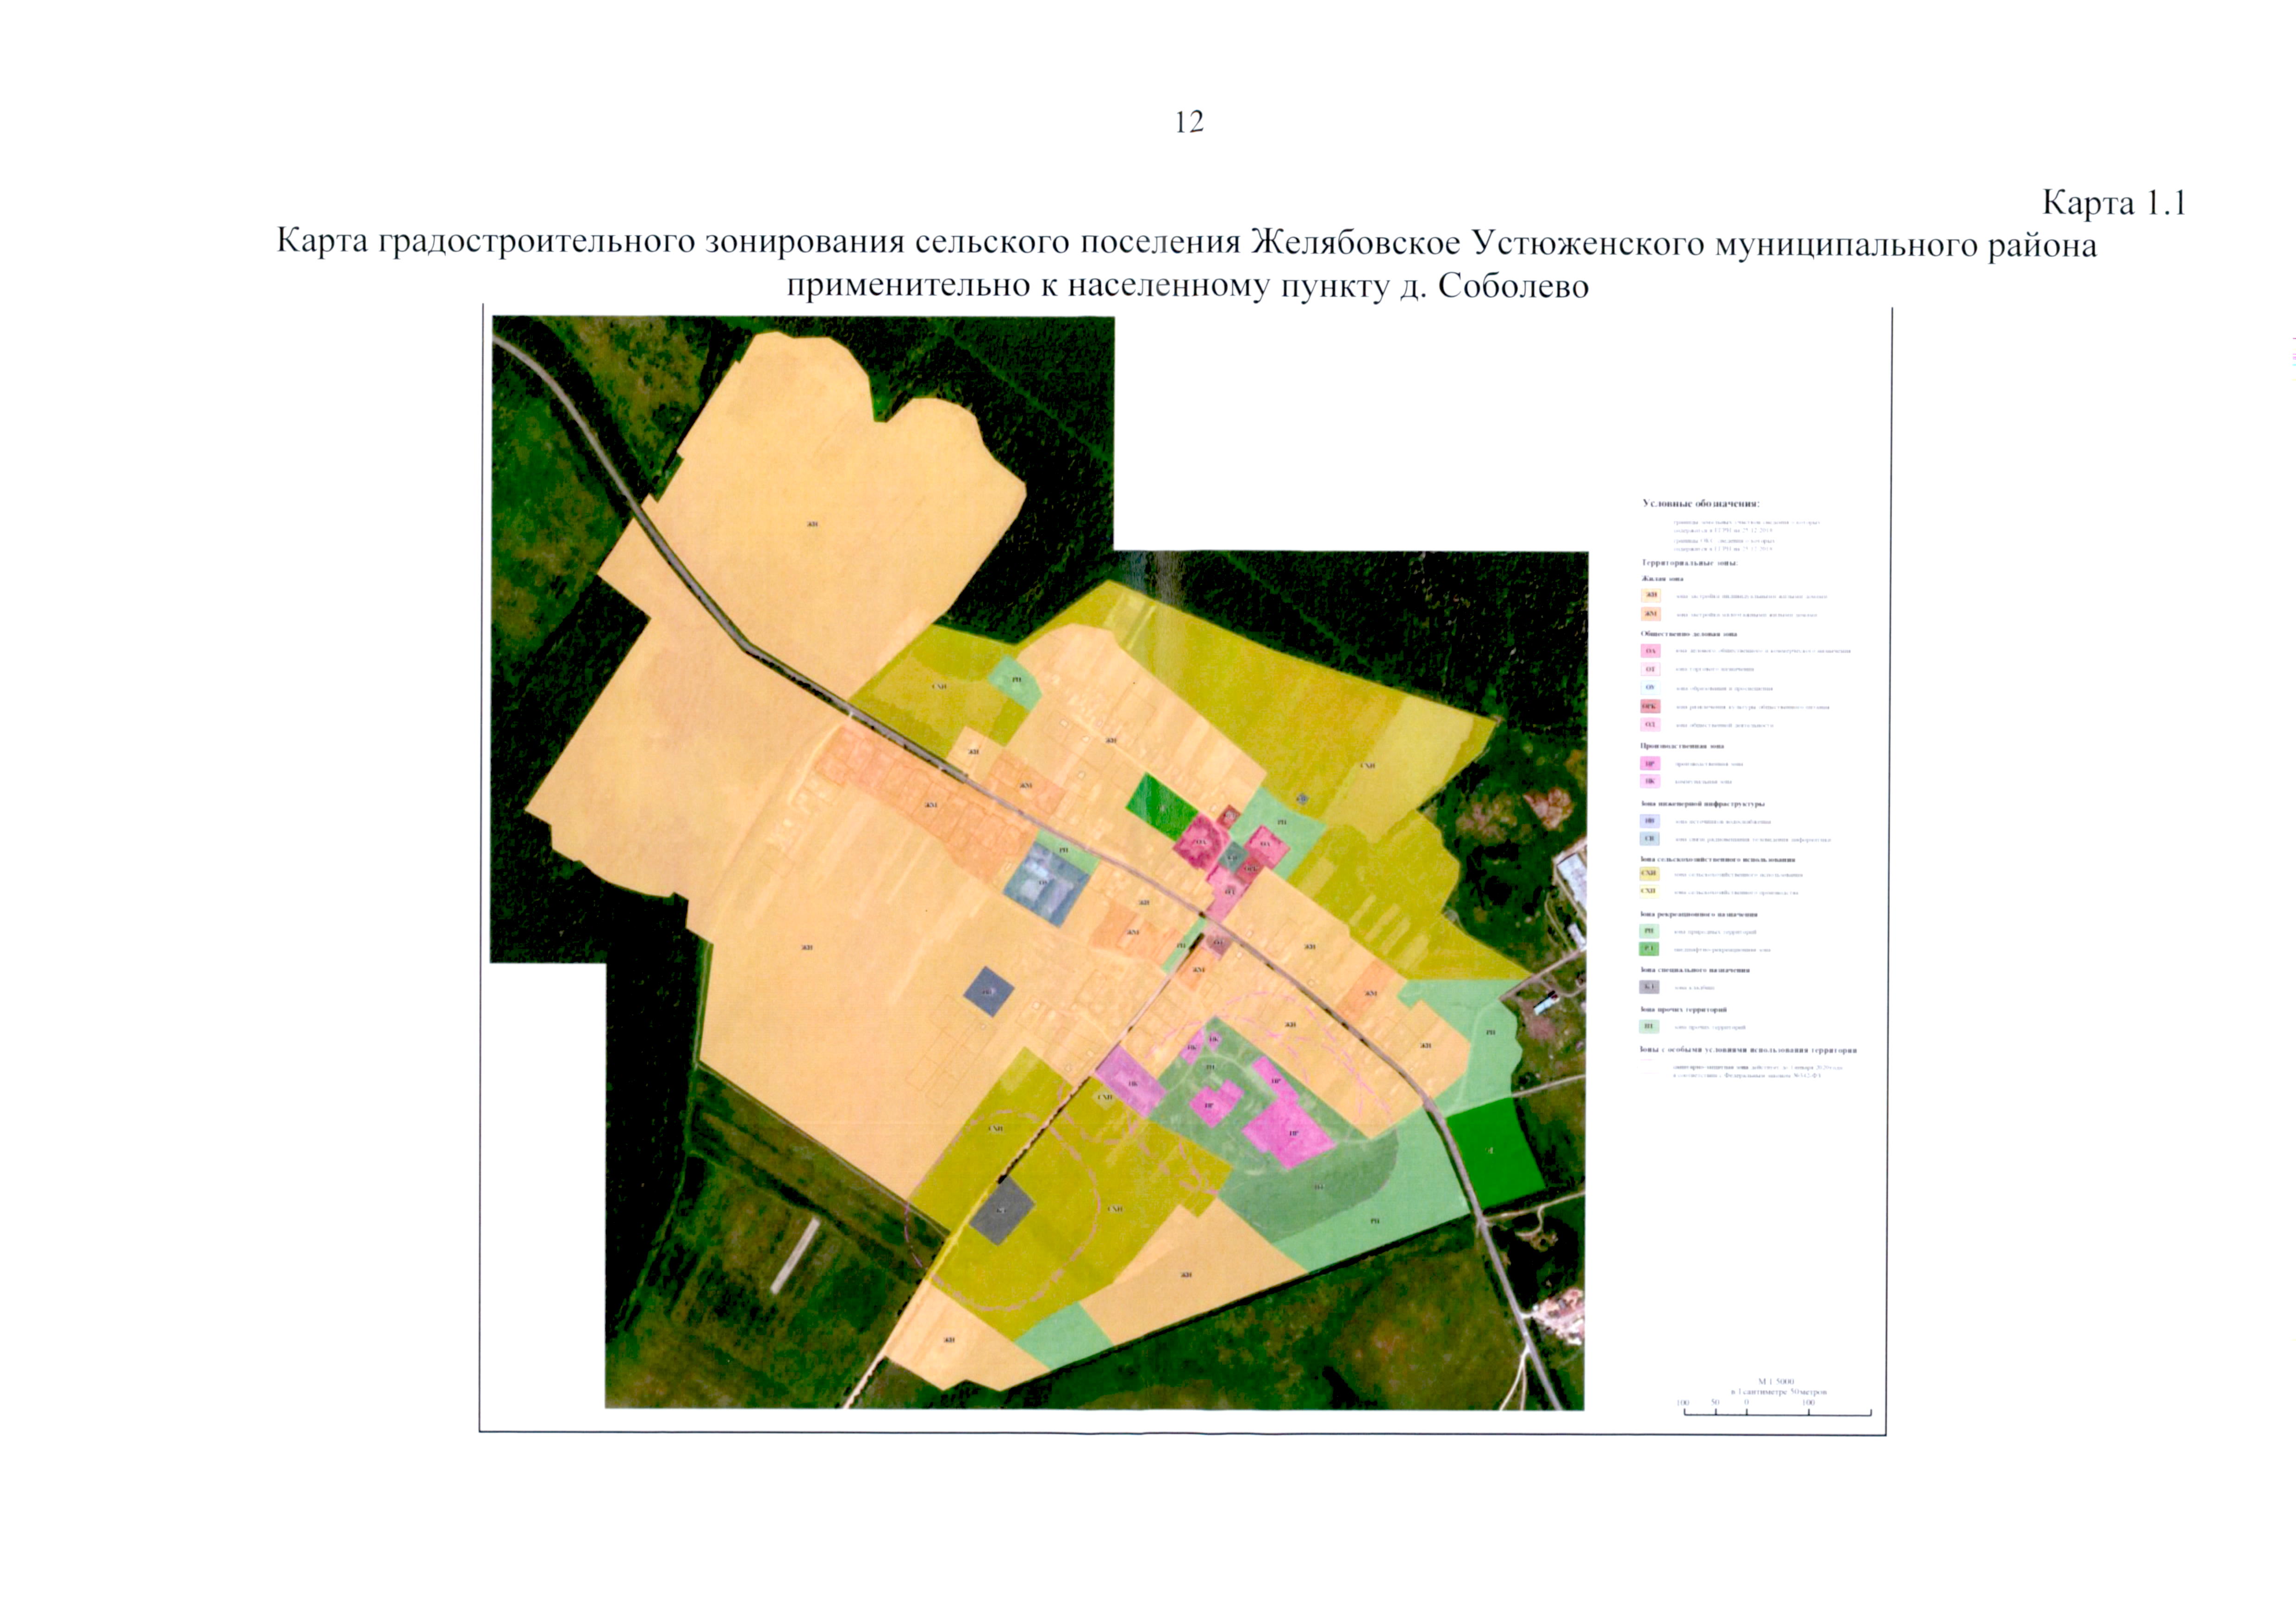This screenshot has height=1624, width=2296.
Task: Select the РЛ dark green legend swatch
Action: [x=1650, y=948]
